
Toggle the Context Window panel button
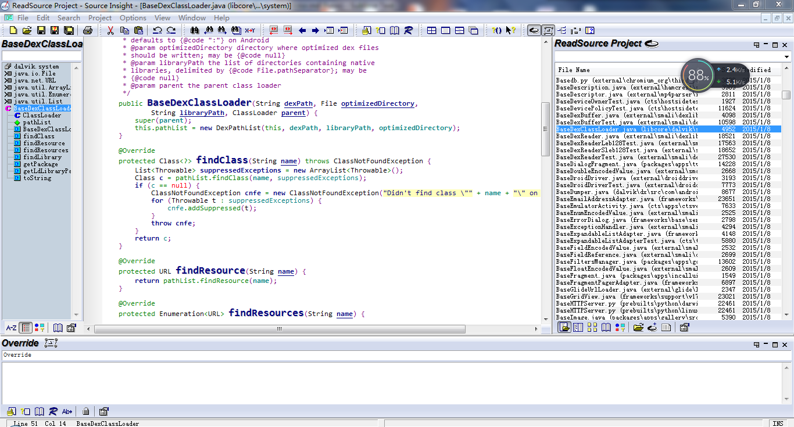548,30
